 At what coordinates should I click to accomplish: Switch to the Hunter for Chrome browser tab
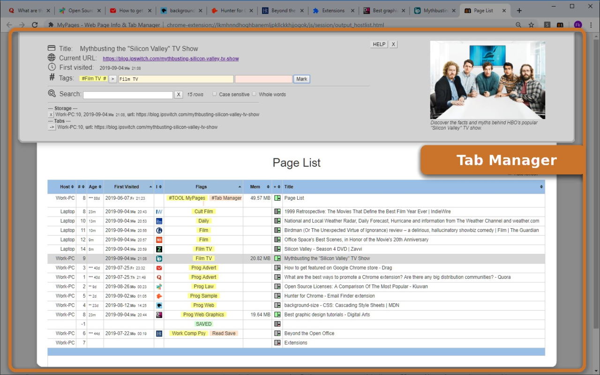[x=232, y=10]
